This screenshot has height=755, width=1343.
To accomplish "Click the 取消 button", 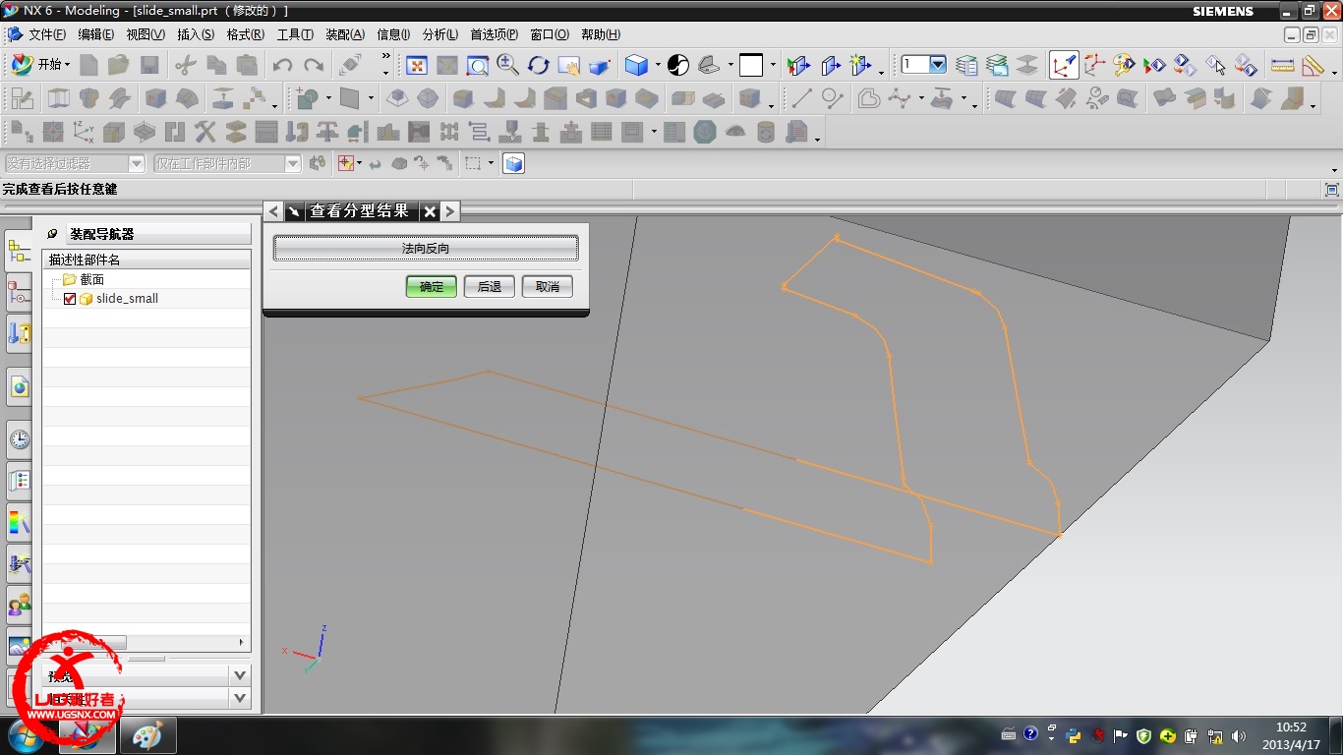I will 548,287.
